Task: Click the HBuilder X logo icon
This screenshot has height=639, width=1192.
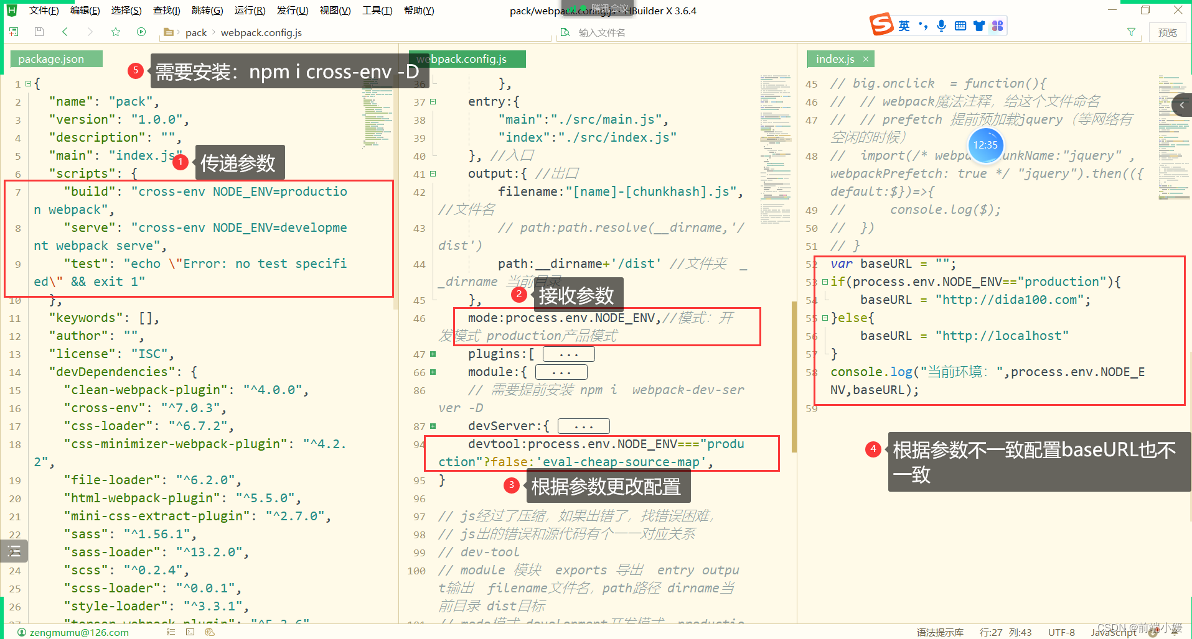Action: coord(12,10)
